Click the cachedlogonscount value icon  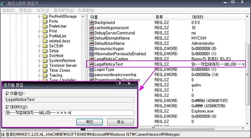(x=91, y=28)
